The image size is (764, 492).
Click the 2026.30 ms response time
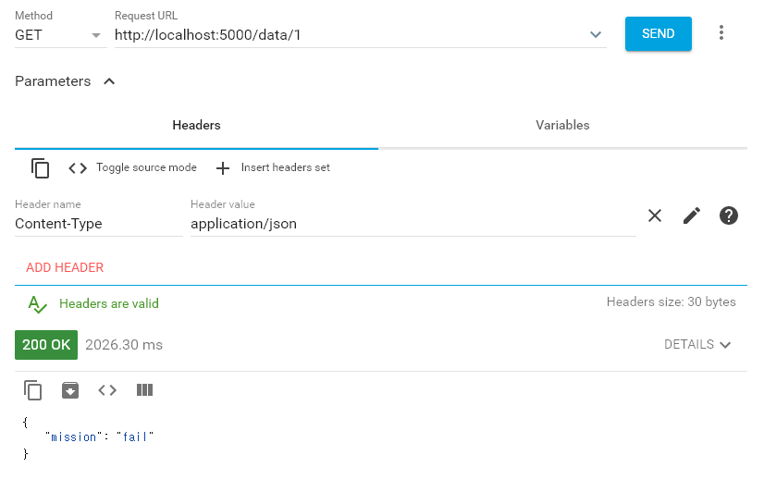click(124, 345)
